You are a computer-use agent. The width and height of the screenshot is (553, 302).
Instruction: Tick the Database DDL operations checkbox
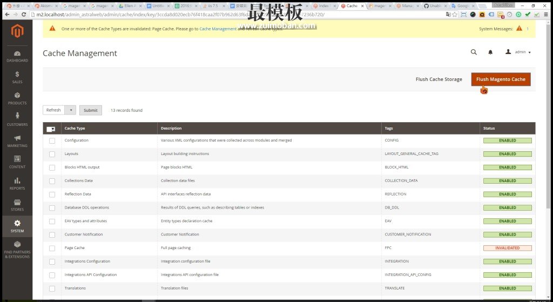52,208
